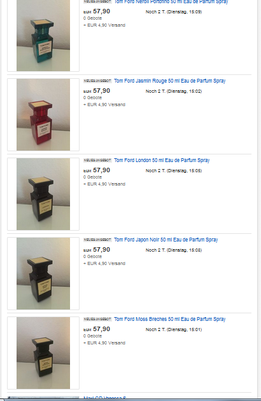This screenshot has height=401, width=261.
Task: Open the Tom Ford London listing title
Action: 162,160
